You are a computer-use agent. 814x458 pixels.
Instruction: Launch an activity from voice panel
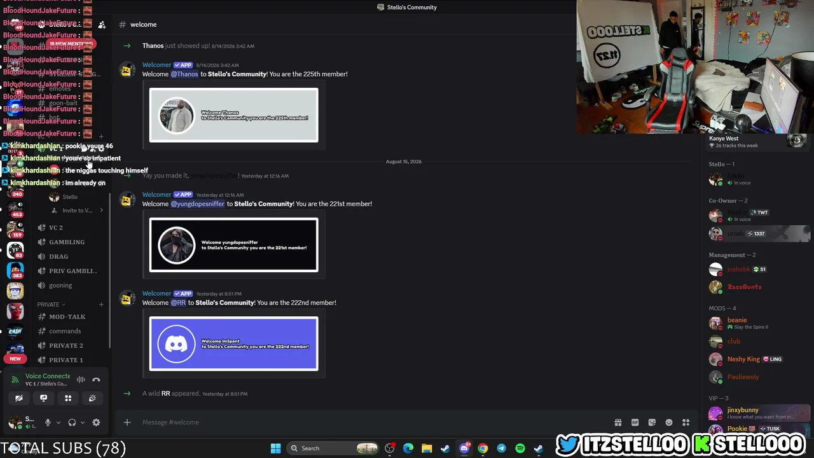(68, 398)
